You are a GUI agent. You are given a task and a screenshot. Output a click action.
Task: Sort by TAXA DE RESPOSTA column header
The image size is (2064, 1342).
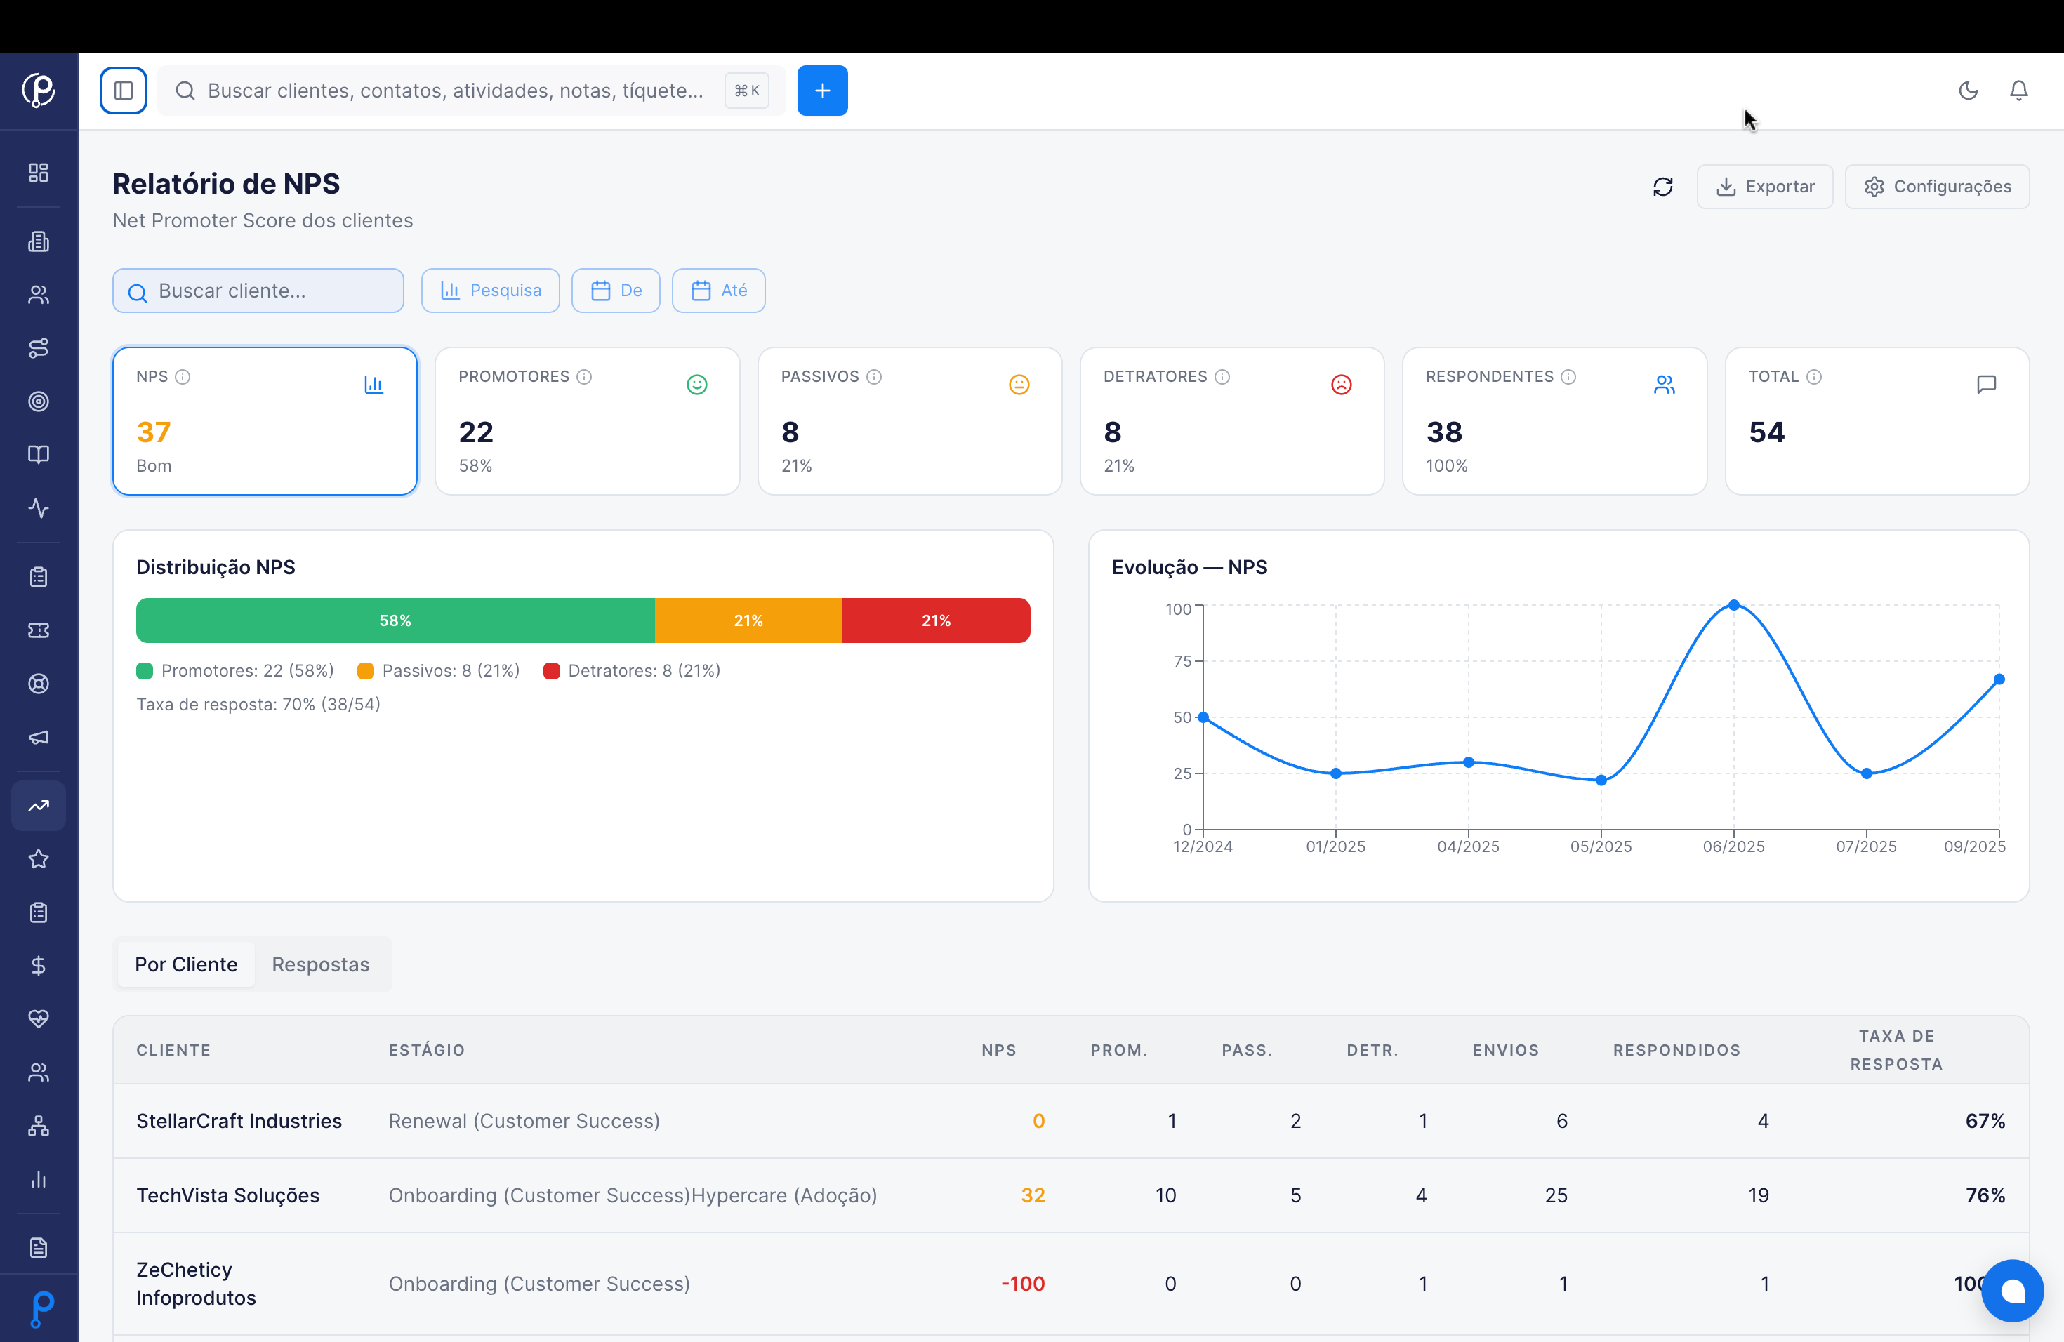tap(1897, 1050)
